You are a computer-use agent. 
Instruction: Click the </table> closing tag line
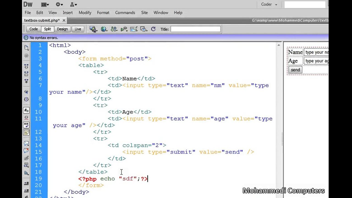coord(93,172)
